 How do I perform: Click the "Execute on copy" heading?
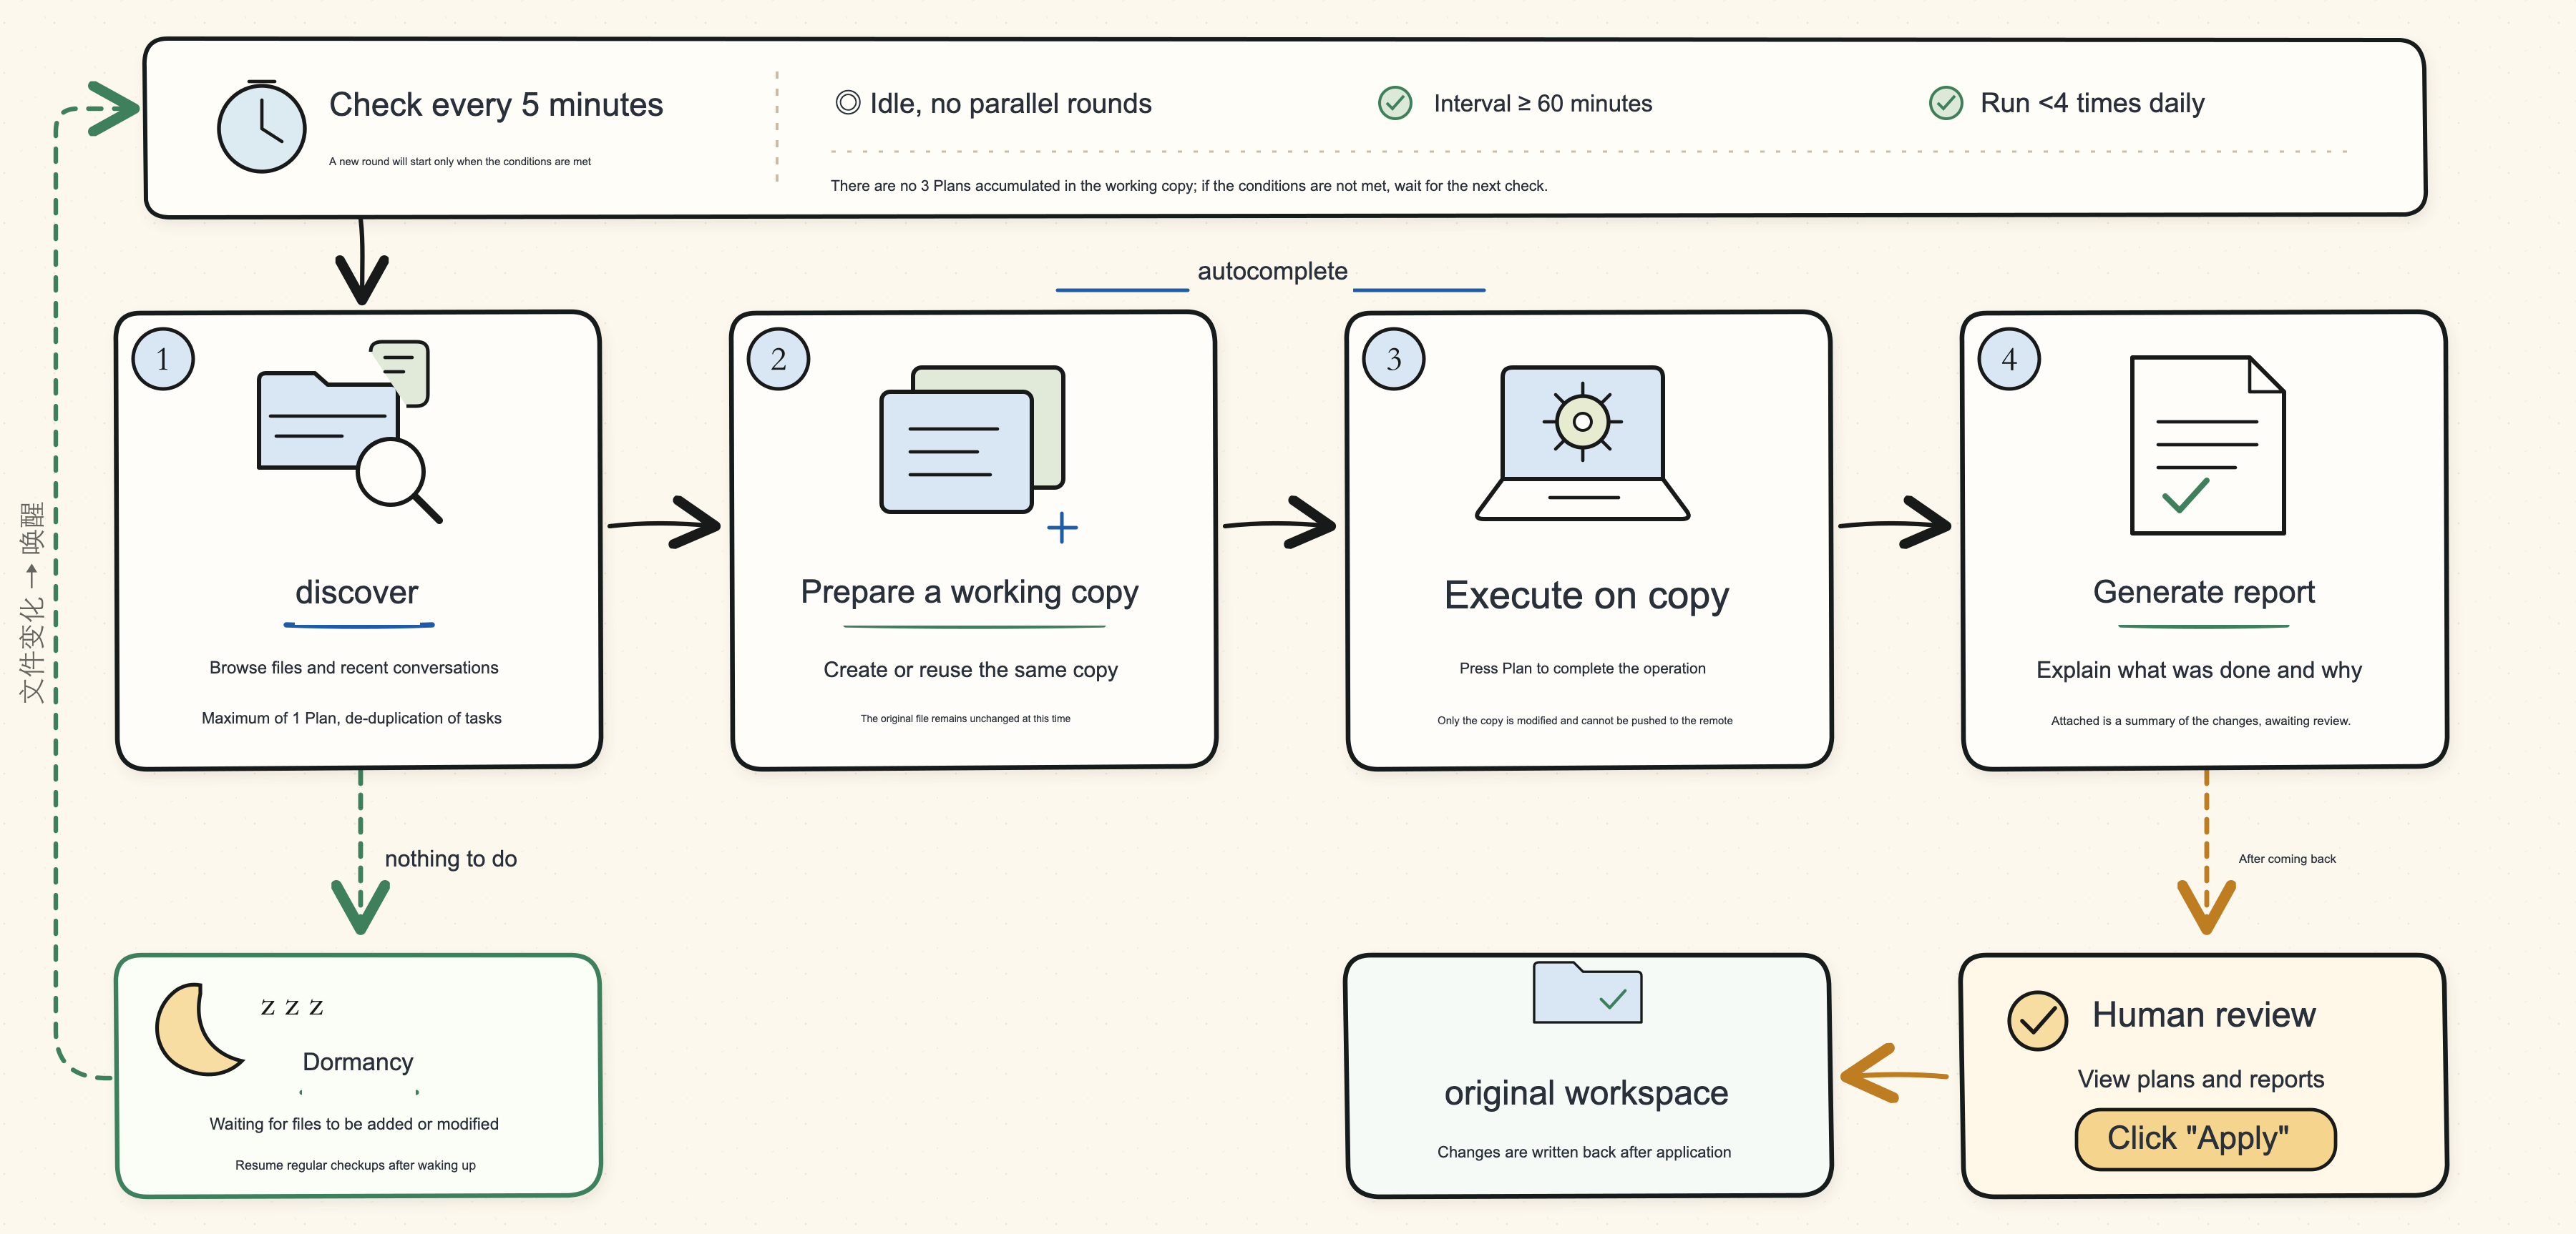pyautogui.click(x=1586, y=596)
